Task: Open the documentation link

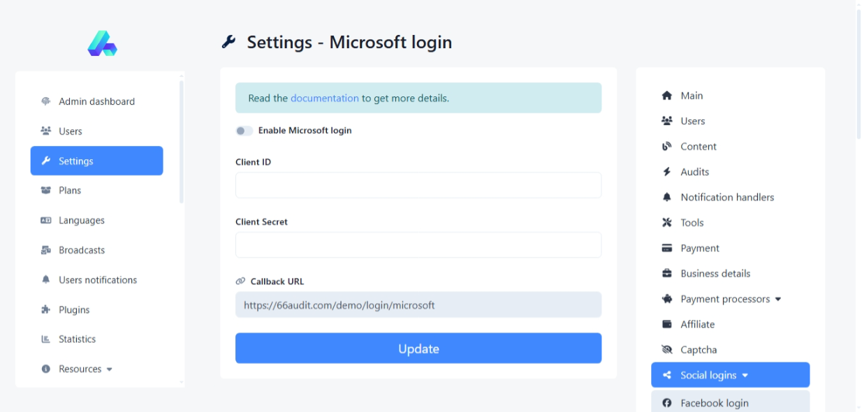Action: 324,98
